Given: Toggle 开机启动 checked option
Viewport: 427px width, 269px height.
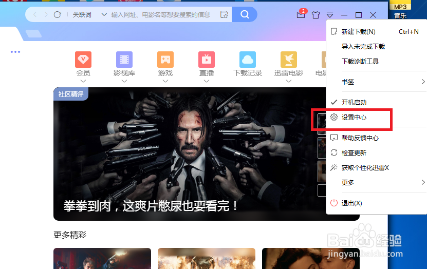Looking at the screenshot, I should click(376, 102).
